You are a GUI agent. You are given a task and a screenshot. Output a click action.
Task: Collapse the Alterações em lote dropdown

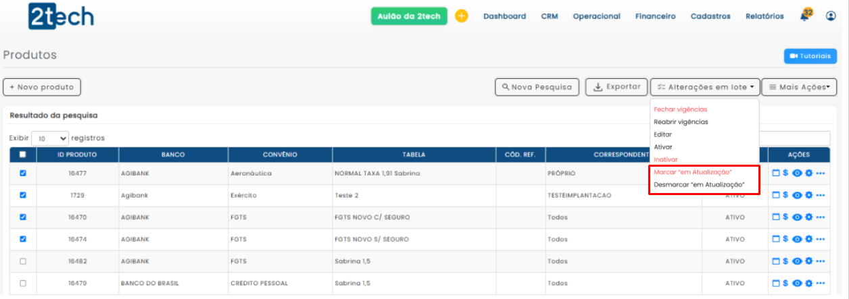pyautogui.click(x=705, y=87)
